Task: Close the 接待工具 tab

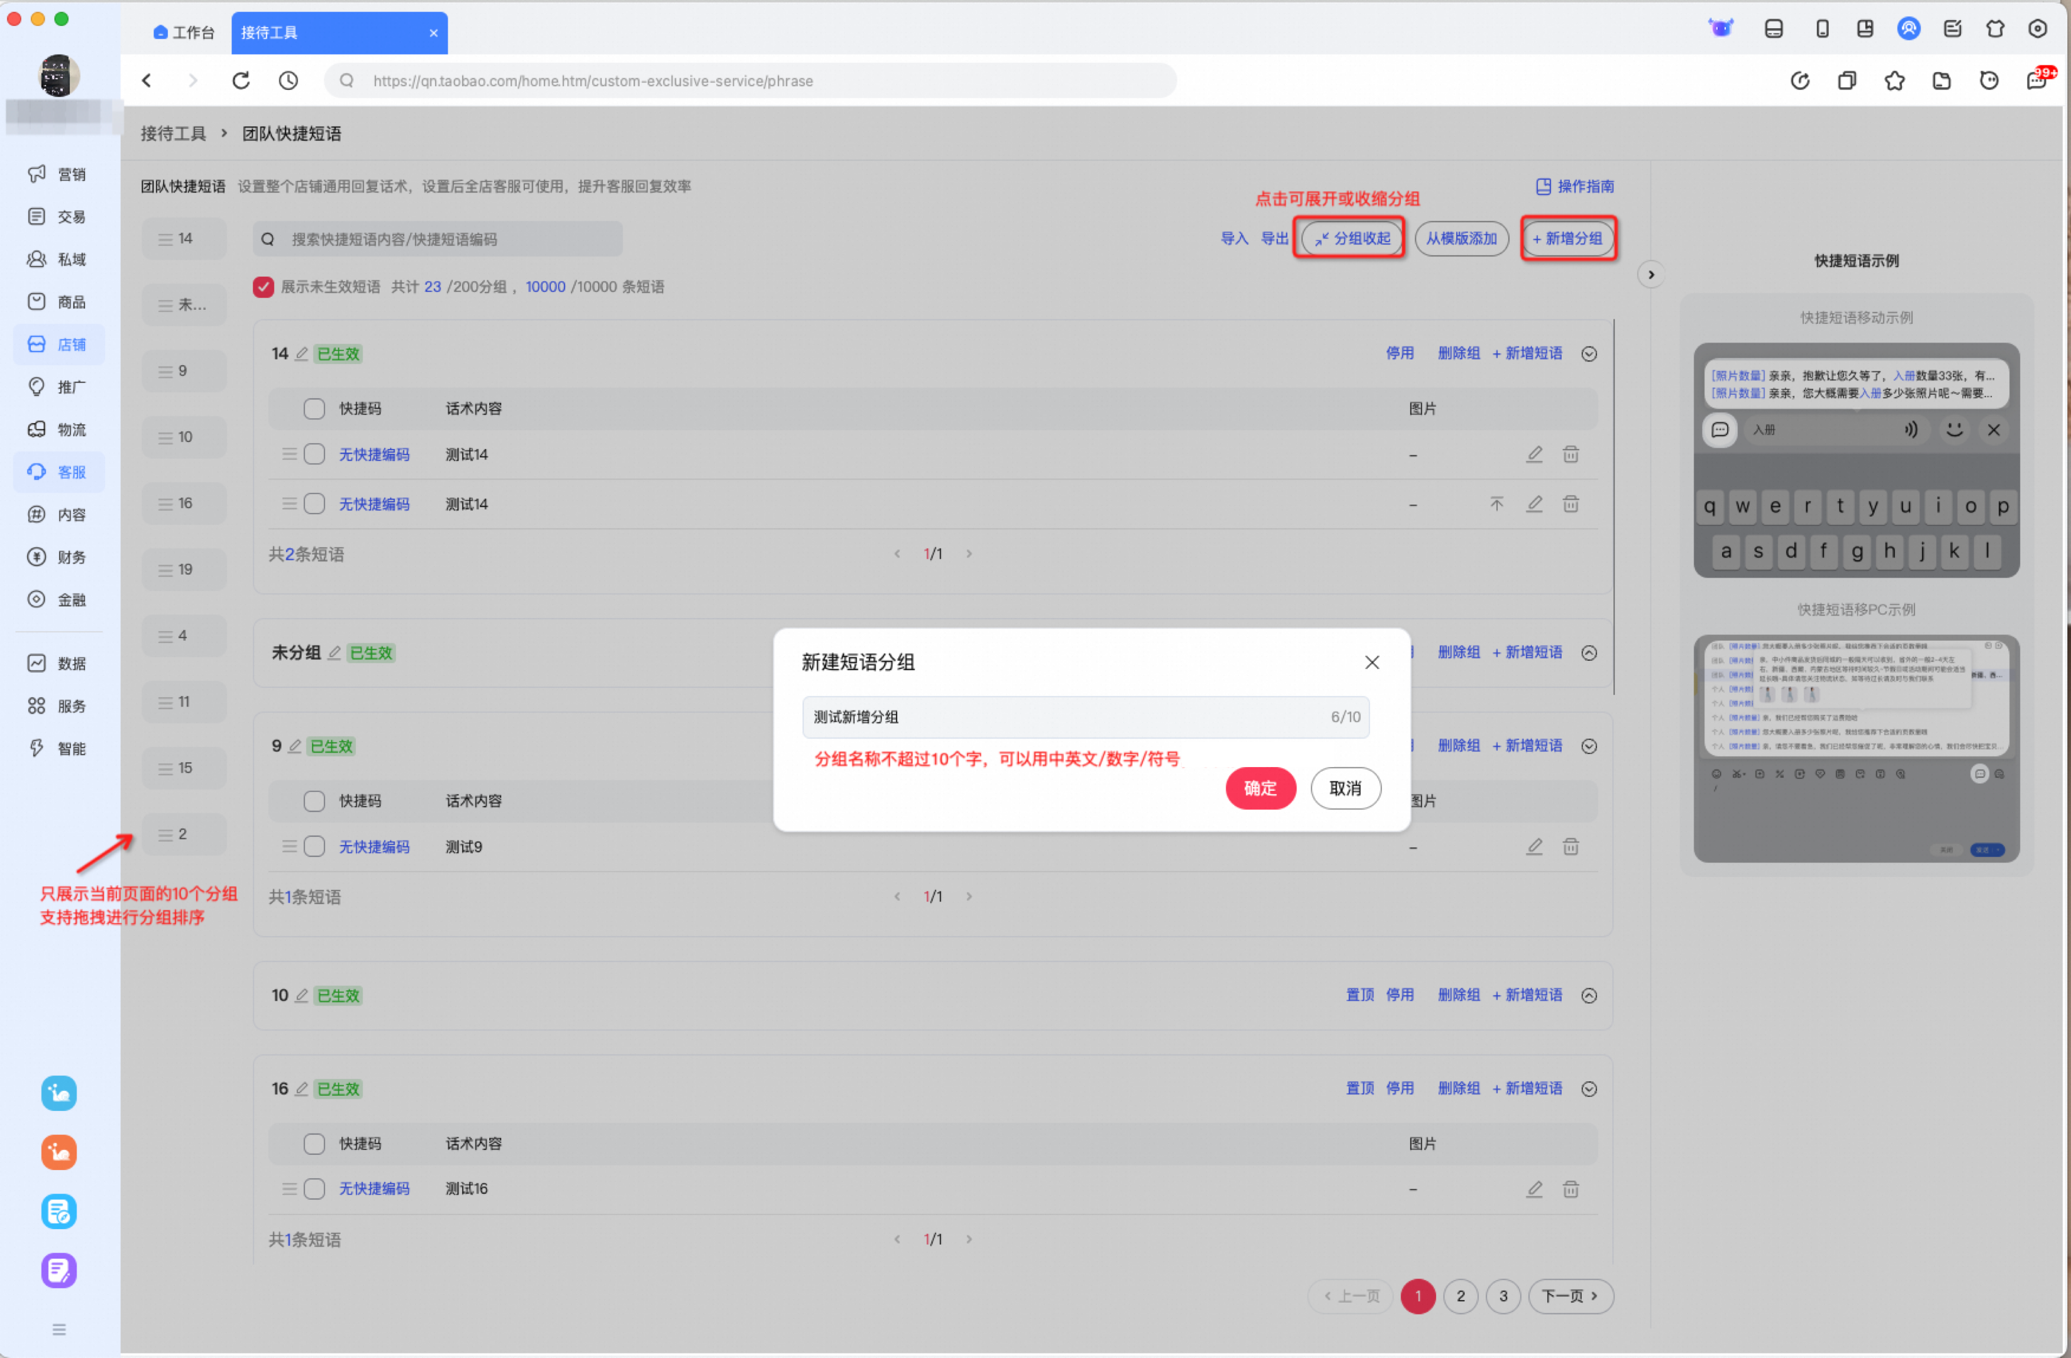Action: [x=433, y=33]
